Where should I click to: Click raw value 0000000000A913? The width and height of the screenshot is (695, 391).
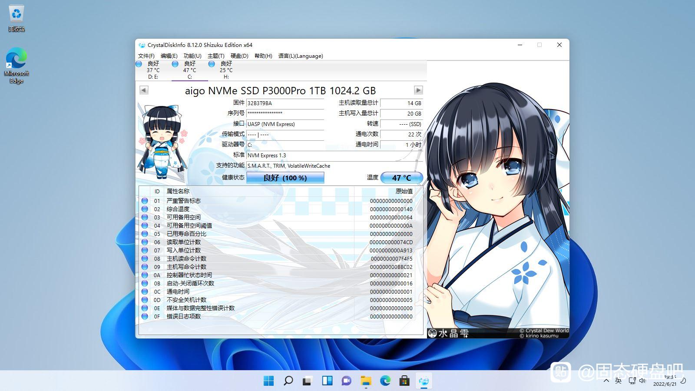[391, 251]
